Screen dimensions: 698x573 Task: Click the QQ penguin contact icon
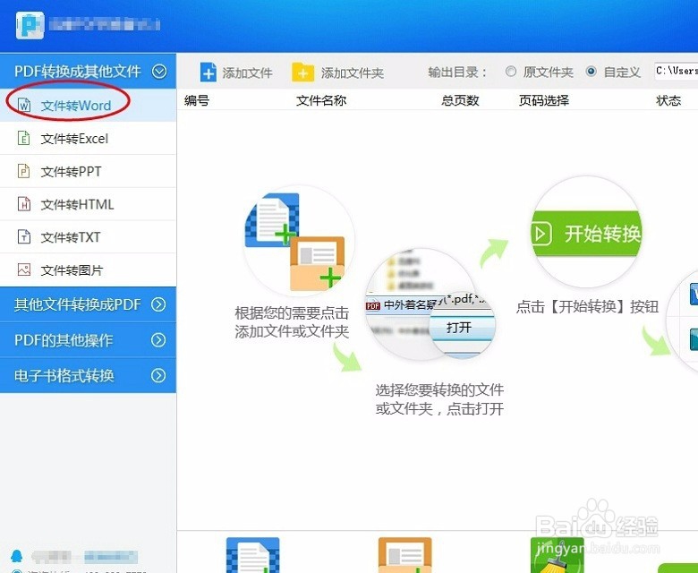pos(17,556)
